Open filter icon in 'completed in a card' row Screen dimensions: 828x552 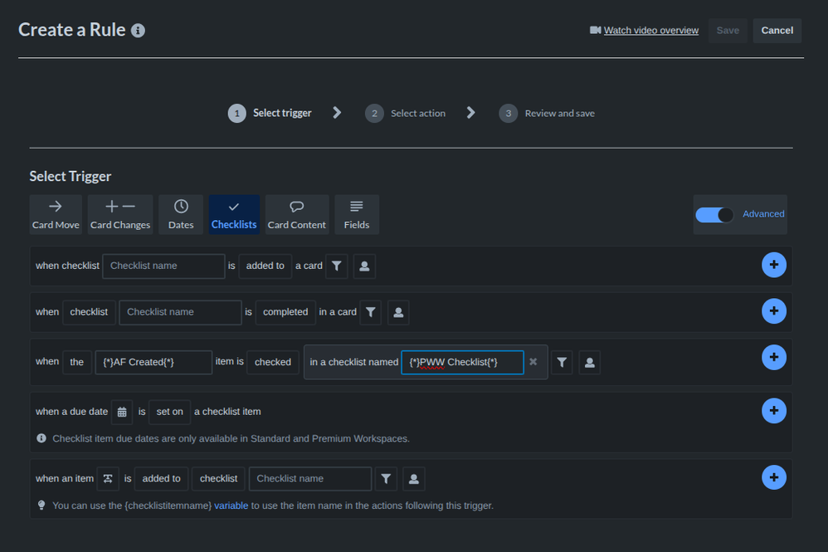(x=371, y=312)
